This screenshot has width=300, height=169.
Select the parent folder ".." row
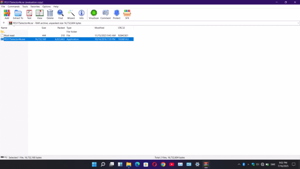(x=67, y=32)
